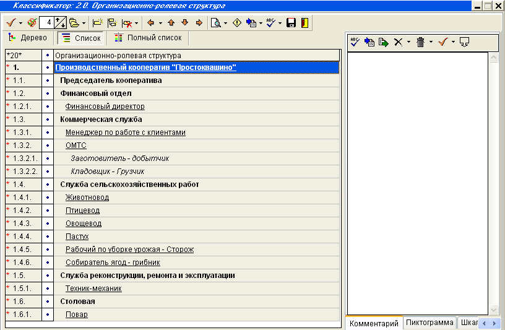Click the black X clear icon in the comment panel

[399, 42]
